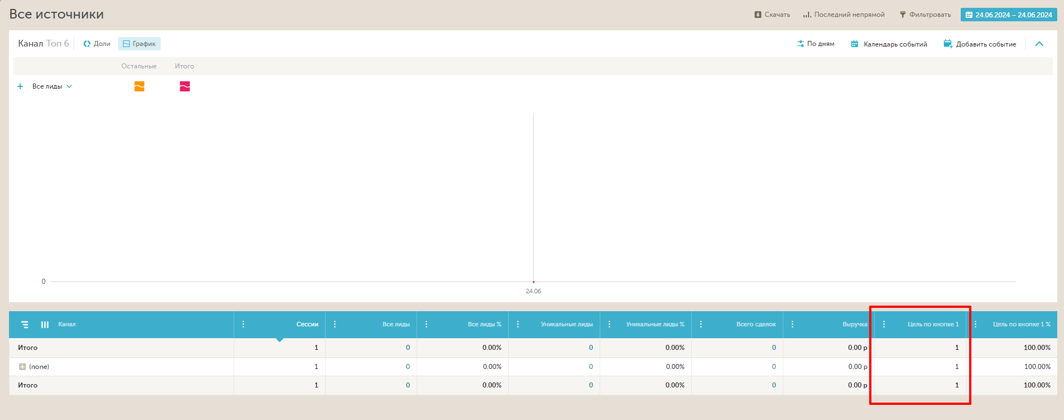Screen dimensions: 1064x420
Task: Switch to the График view
Action: [139, 44]
